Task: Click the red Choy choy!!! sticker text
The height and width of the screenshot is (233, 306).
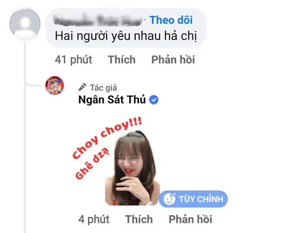Action: click(x=107, y=137)
